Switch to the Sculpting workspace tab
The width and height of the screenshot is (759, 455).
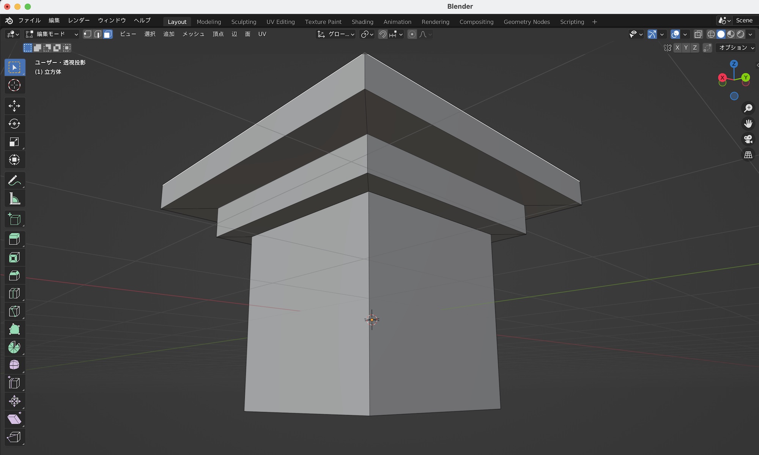point(244,22)
